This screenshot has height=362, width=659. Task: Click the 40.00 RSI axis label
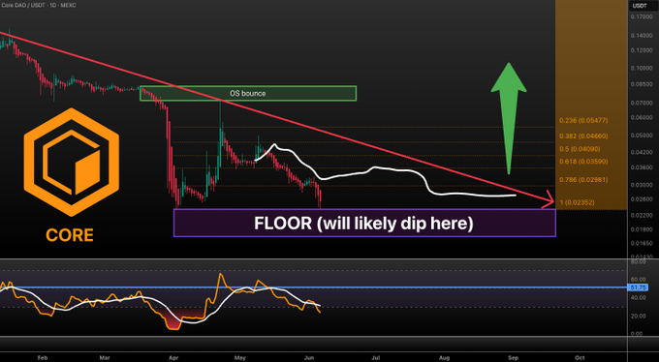coord(639,298)
